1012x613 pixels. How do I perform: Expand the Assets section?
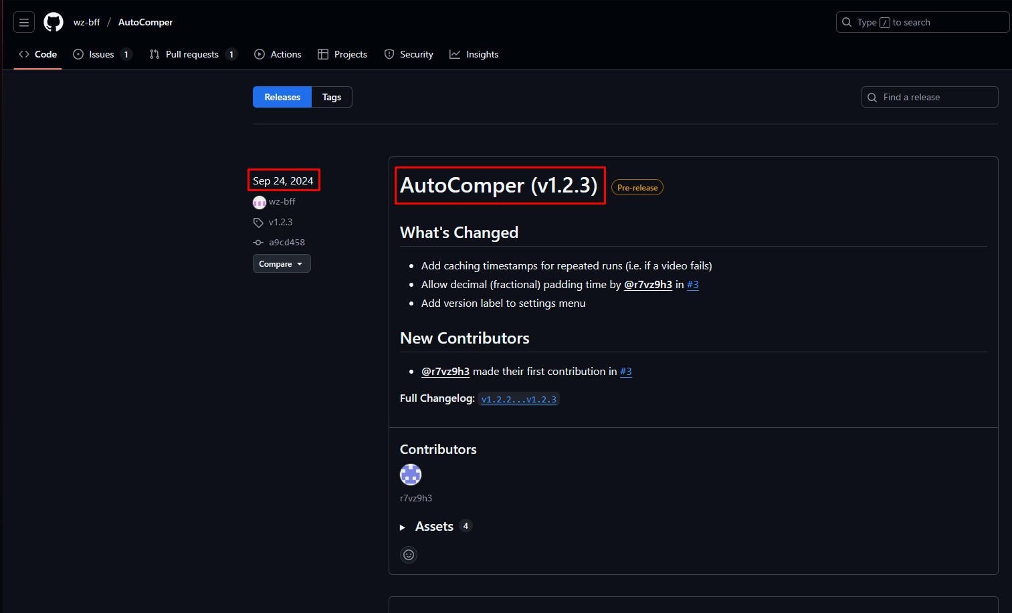434,527
